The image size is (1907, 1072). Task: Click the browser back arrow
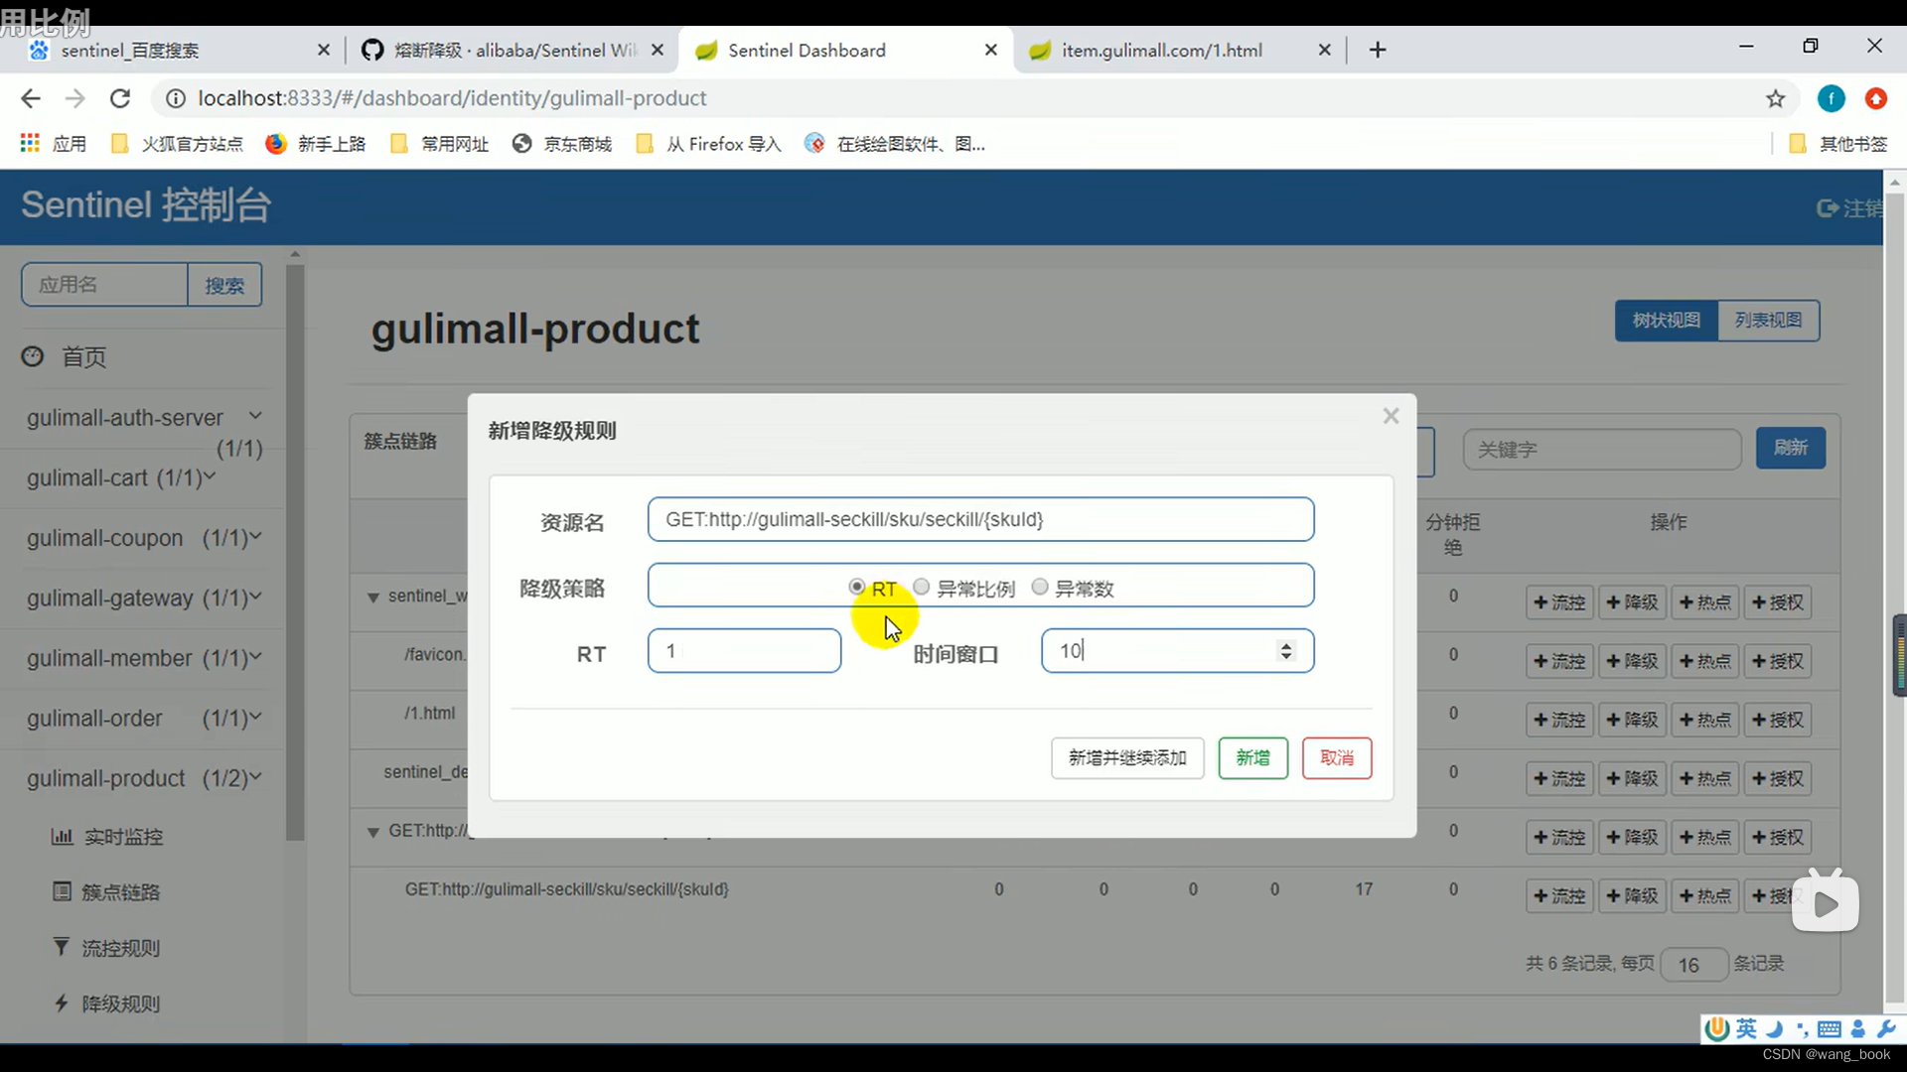pos(31,98)
